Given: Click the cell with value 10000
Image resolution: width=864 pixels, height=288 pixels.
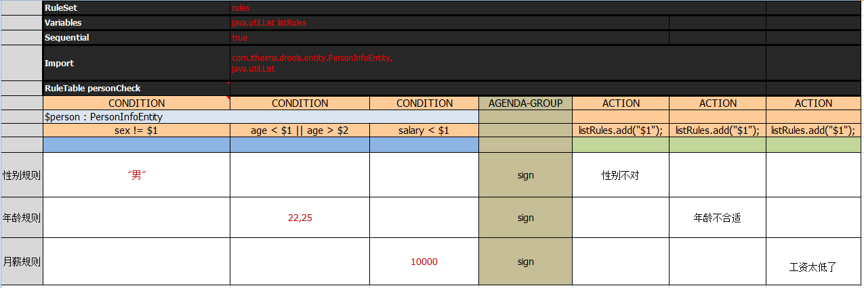Looking at the screenshot, I should point(424,262).
